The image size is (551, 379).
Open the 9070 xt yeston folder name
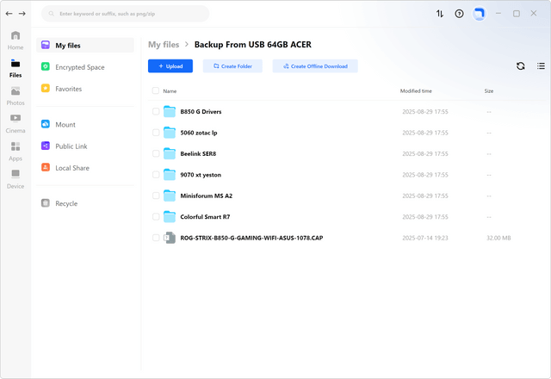click(x=201, y=175)
